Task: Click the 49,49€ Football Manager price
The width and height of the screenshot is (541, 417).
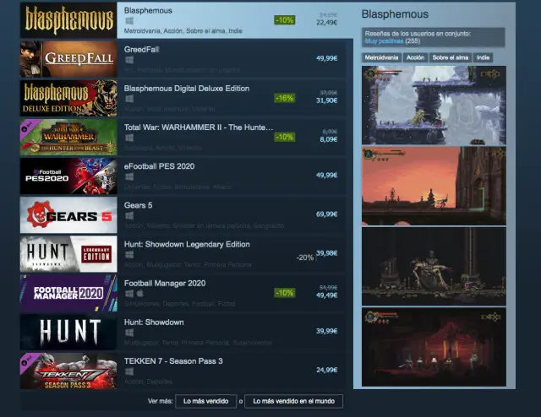Action: coord(327,295)
